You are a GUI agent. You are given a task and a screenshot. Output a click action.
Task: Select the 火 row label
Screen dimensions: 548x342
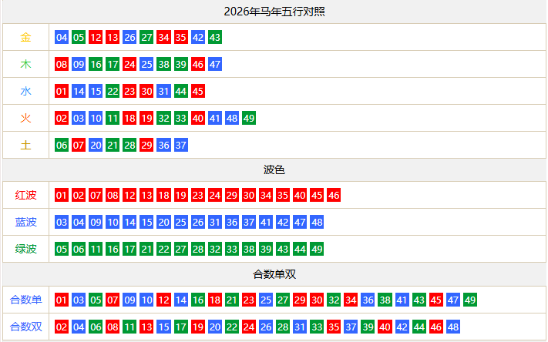pos(25,118)
